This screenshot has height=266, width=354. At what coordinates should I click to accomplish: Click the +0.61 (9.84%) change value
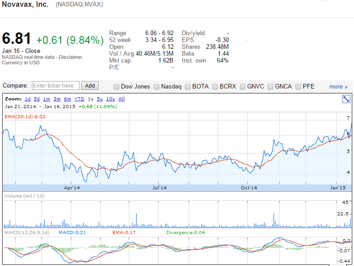pyautogui.click(x=70, y=40)
